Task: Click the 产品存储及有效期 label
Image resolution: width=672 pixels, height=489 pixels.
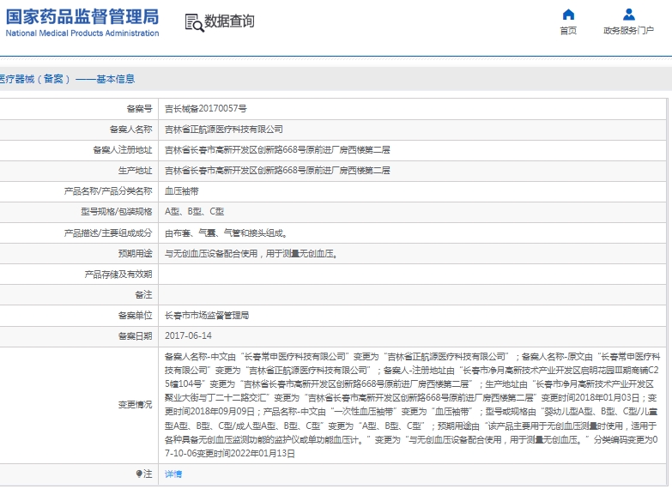Action: pyautogui.click(x=118, y=274)
